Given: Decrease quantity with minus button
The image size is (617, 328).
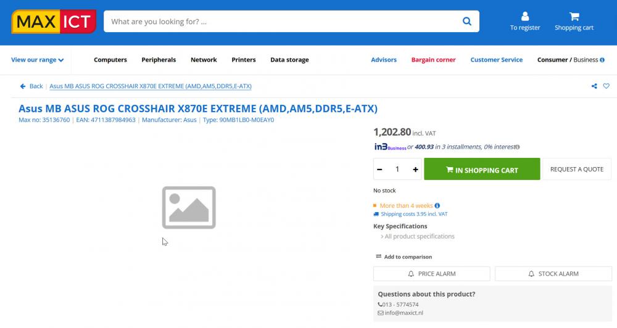Looking at the screenshot, I should pyautogui.click(x=379, y=170).
